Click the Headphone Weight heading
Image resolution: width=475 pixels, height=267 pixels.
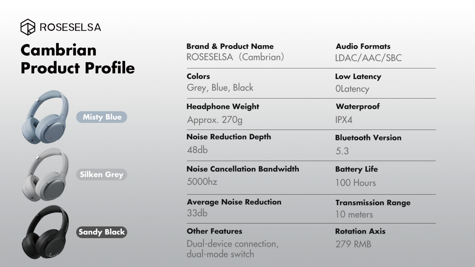coord(223,107)
